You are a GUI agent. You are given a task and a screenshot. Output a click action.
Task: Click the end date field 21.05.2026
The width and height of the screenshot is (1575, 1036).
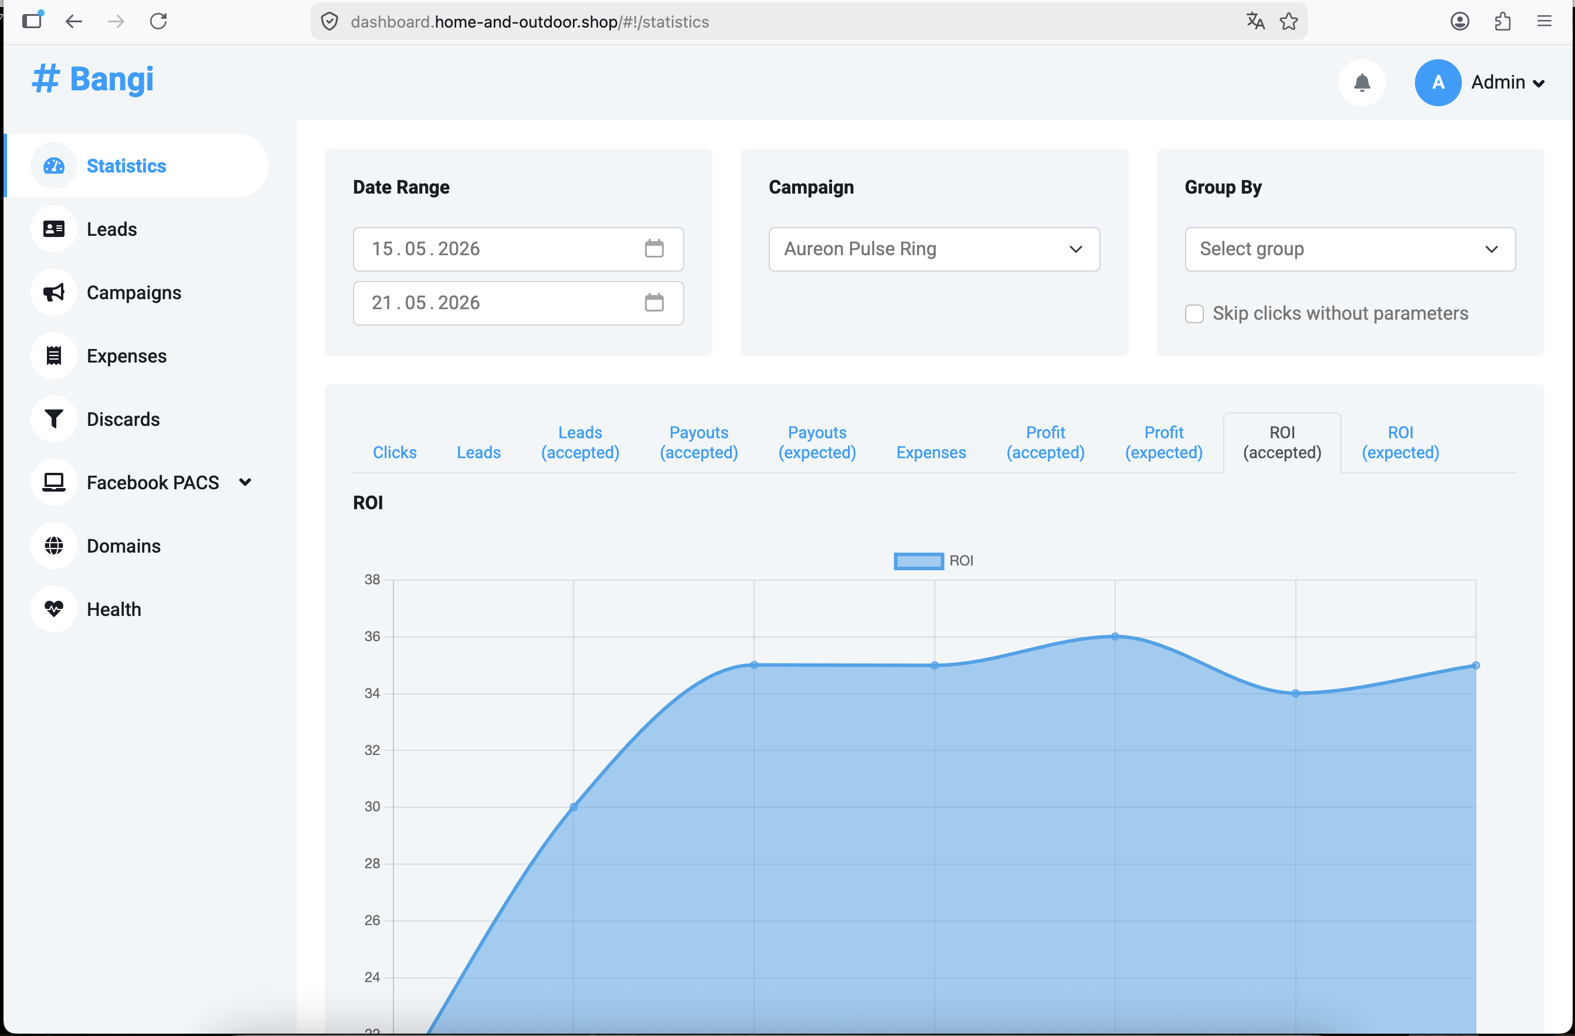(x=518, y=303)
